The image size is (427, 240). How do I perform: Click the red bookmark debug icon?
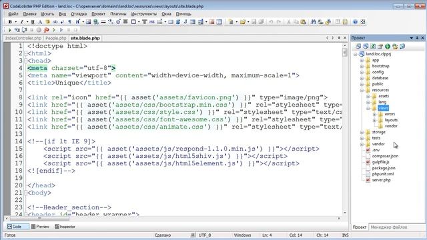(46, 30)
